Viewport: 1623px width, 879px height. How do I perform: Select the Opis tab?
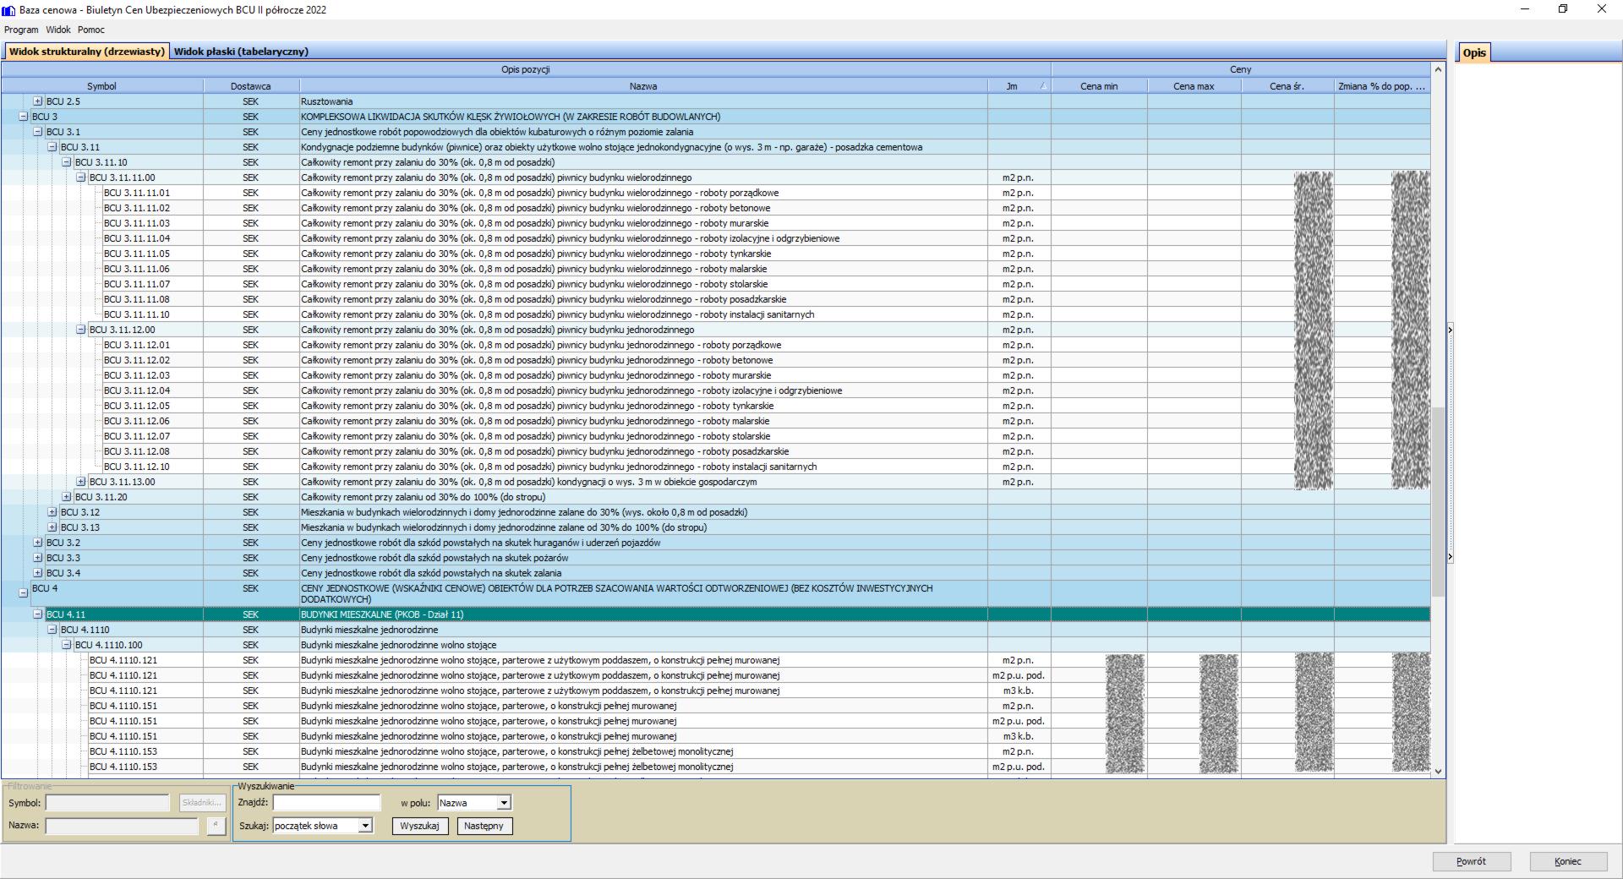pos(1474,52)
